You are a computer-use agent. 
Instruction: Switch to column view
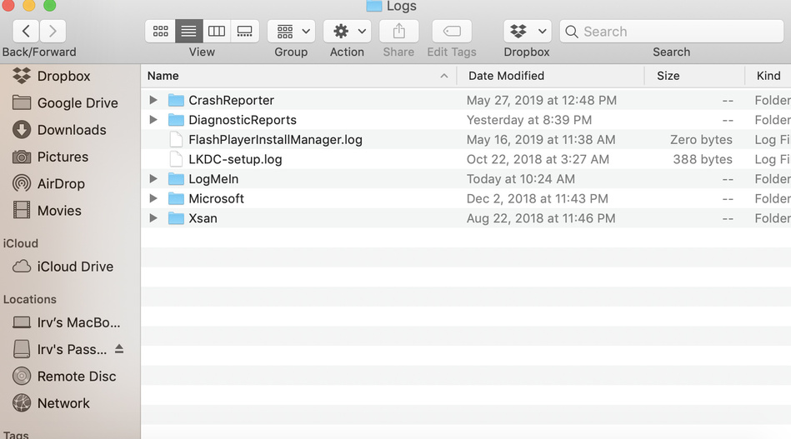pyautogui.click(x=217, y=32)
